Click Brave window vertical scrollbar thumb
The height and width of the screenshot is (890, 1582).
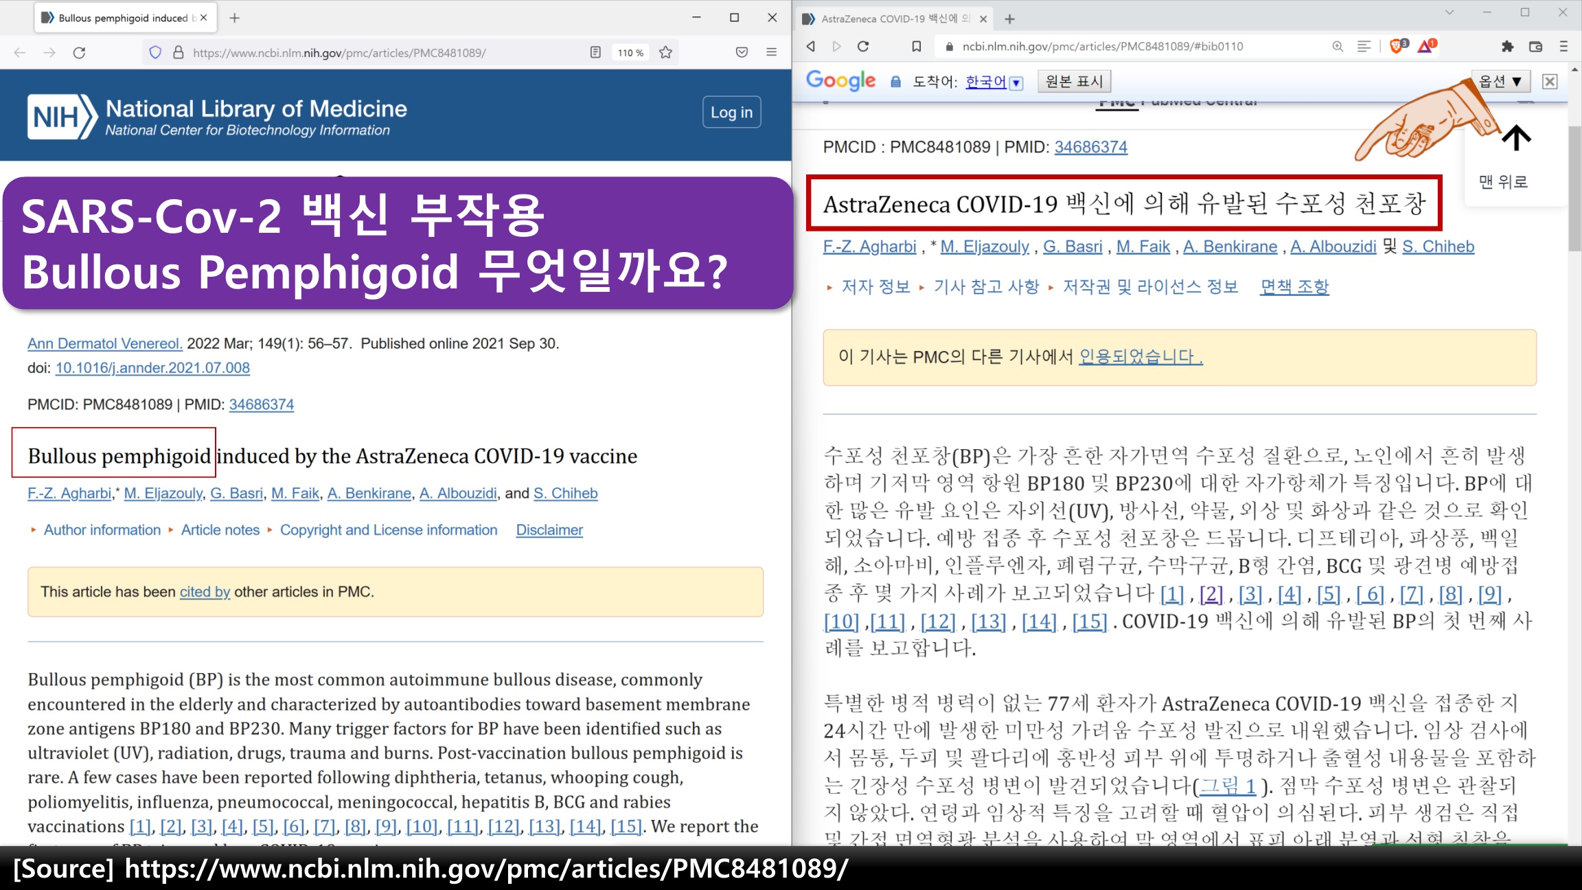pyautogui.click(x=1574, y=189)
